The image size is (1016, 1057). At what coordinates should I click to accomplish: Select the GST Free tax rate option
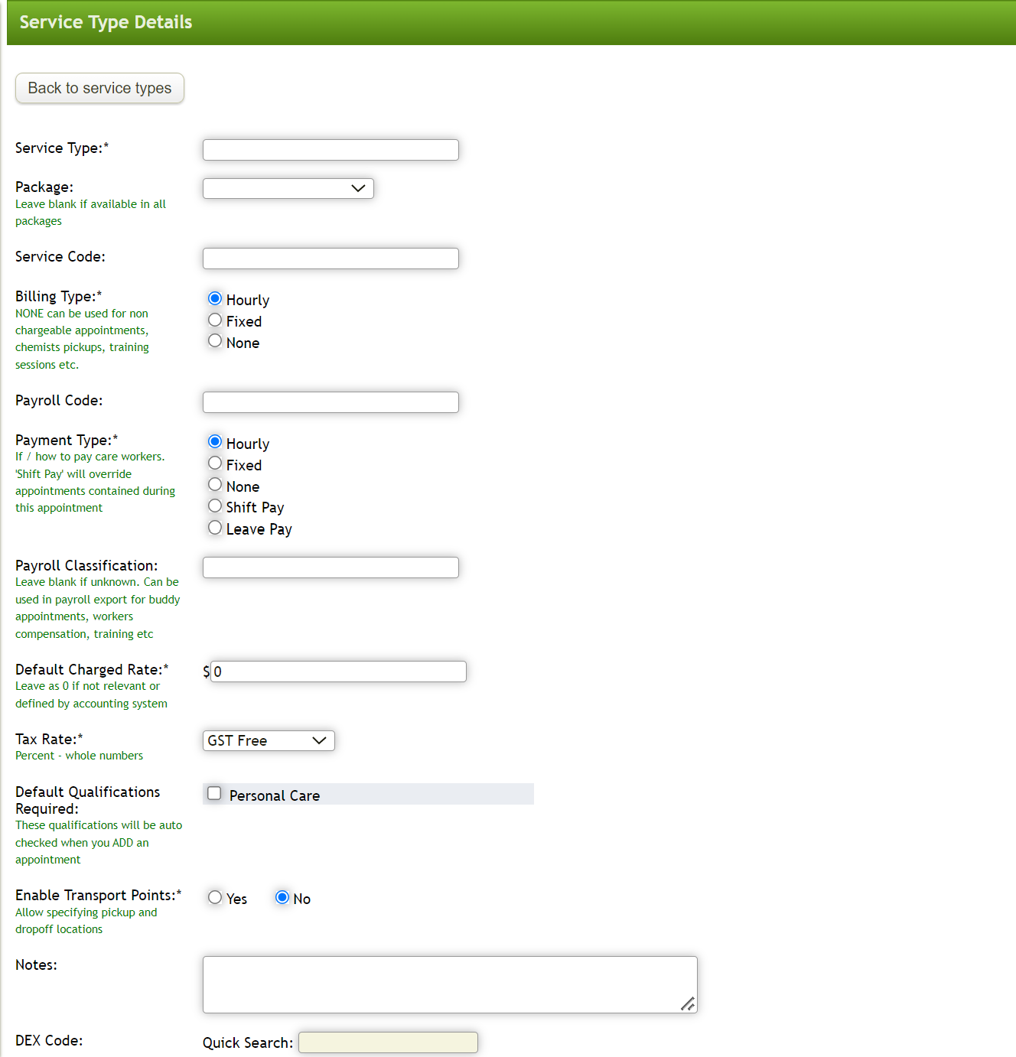[268, 740]
